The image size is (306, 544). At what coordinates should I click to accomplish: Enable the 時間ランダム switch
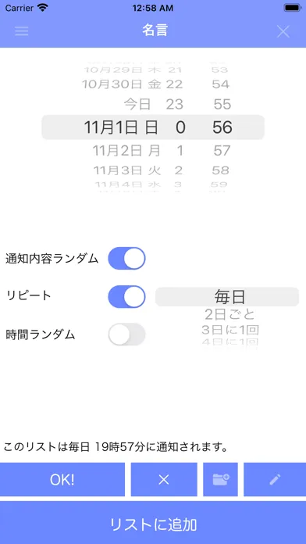coord(126,335)
